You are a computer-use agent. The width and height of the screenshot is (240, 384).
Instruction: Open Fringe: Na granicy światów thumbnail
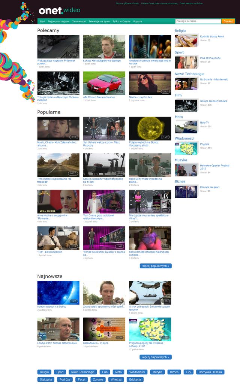coord(104,238)
